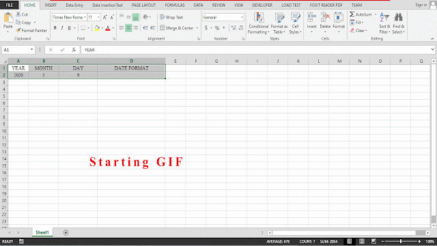
Task: Click the Copy icon
Action: click(18, 23)
